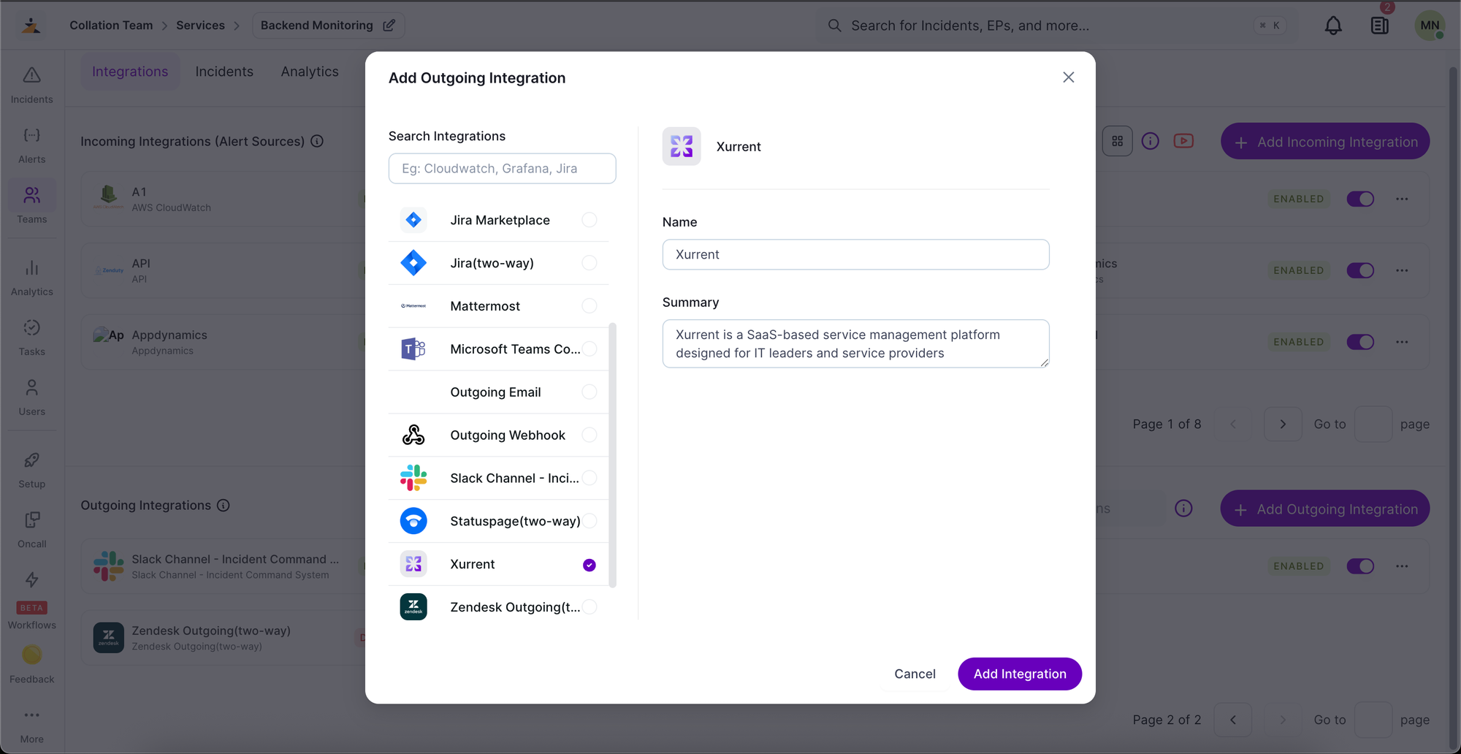This screenshot has height=754, width=1461.
Task: Open options menu for API integration
Action: 1402,270
